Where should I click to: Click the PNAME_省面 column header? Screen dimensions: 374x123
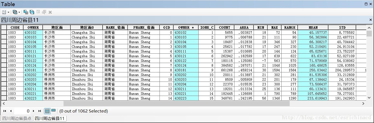tap(143, 28)
